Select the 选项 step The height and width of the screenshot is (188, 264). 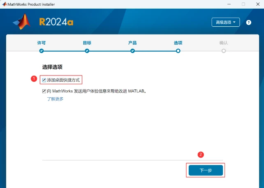click(178, 43)
